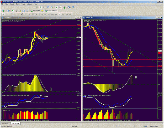This screenshot has width=164, height=128.
Task: Open the indicators list dropdown
Action: [x=65, y=7]
